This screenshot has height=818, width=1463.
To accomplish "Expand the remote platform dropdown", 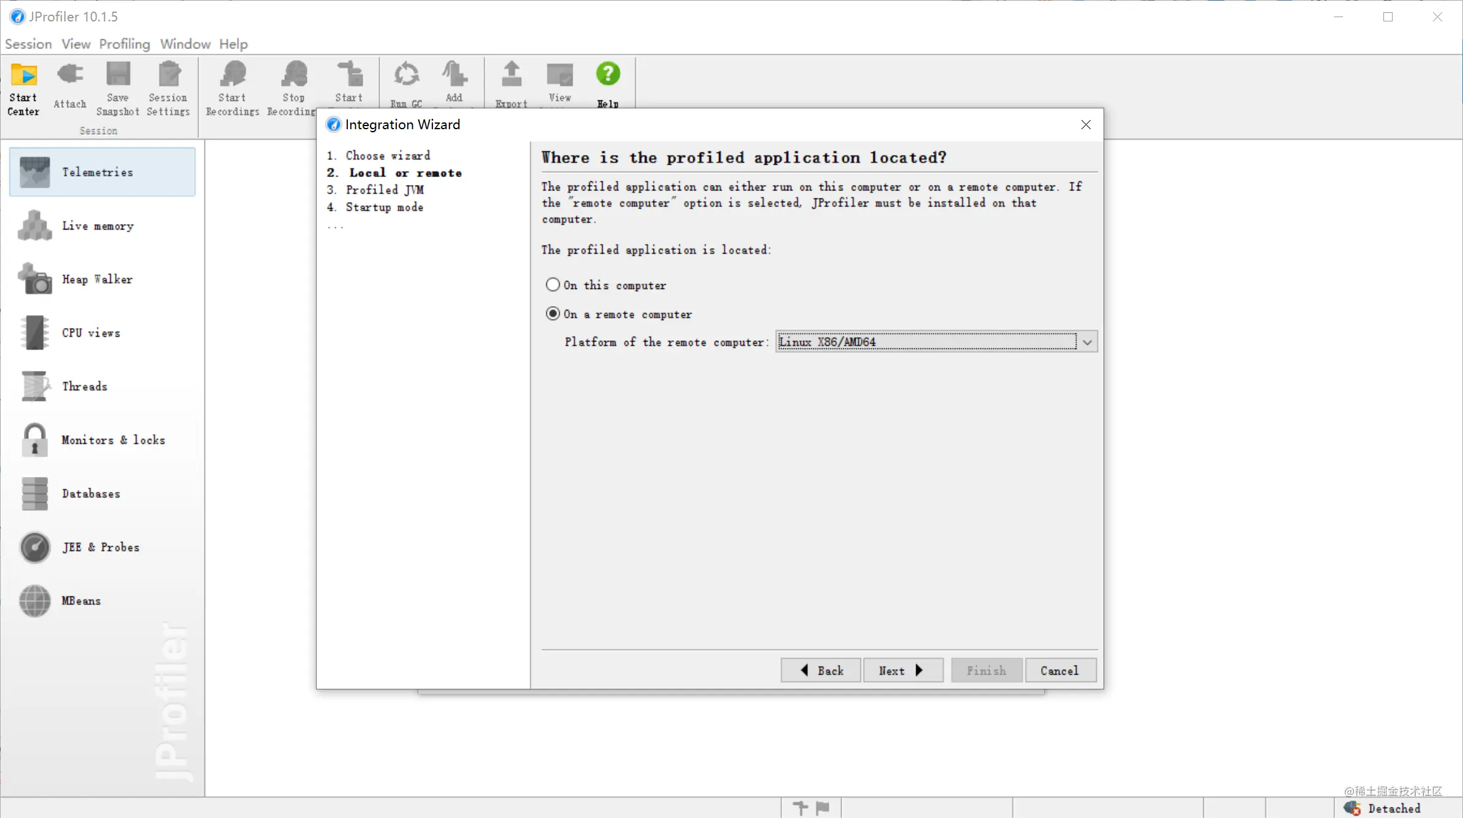I will click(1087, 342).
